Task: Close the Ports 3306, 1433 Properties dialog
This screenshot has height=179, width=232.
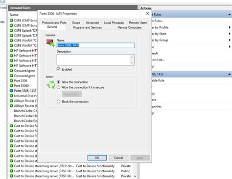Action: coord(147,14)
